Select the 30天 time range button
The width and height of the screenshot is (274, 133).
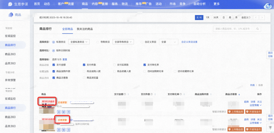coord(216,17)
